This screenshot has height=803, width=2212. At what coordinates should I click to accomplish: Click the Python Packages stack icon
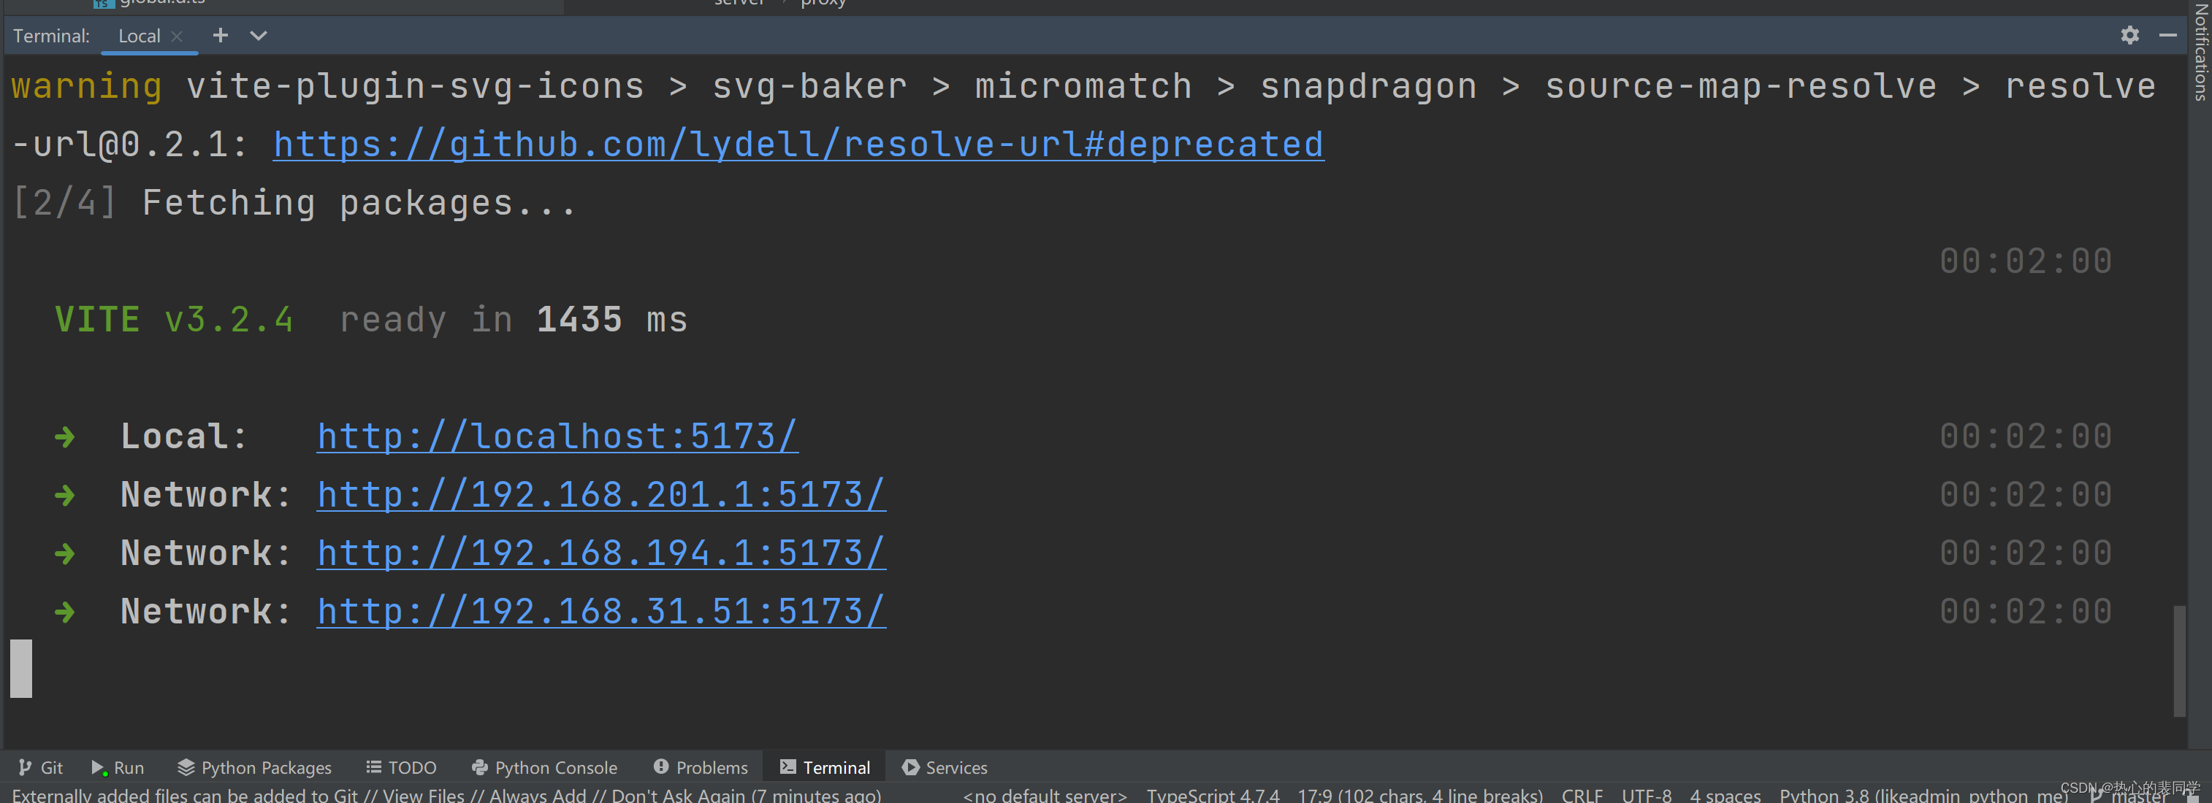(x=186, y=767)
